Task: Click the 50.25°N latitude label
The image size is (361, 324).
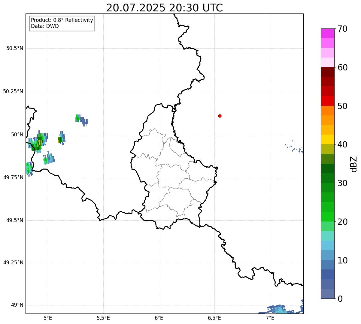Action: click(13, 91)
